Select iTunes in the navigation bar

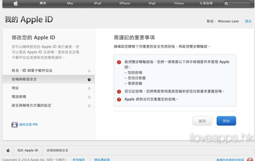click(x=179, y=3)
